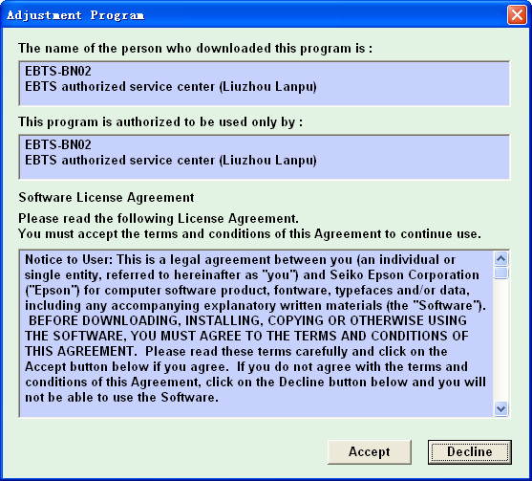Click the 'not be able to use the Software' line
Screen dimensions: 532x481
122,397
